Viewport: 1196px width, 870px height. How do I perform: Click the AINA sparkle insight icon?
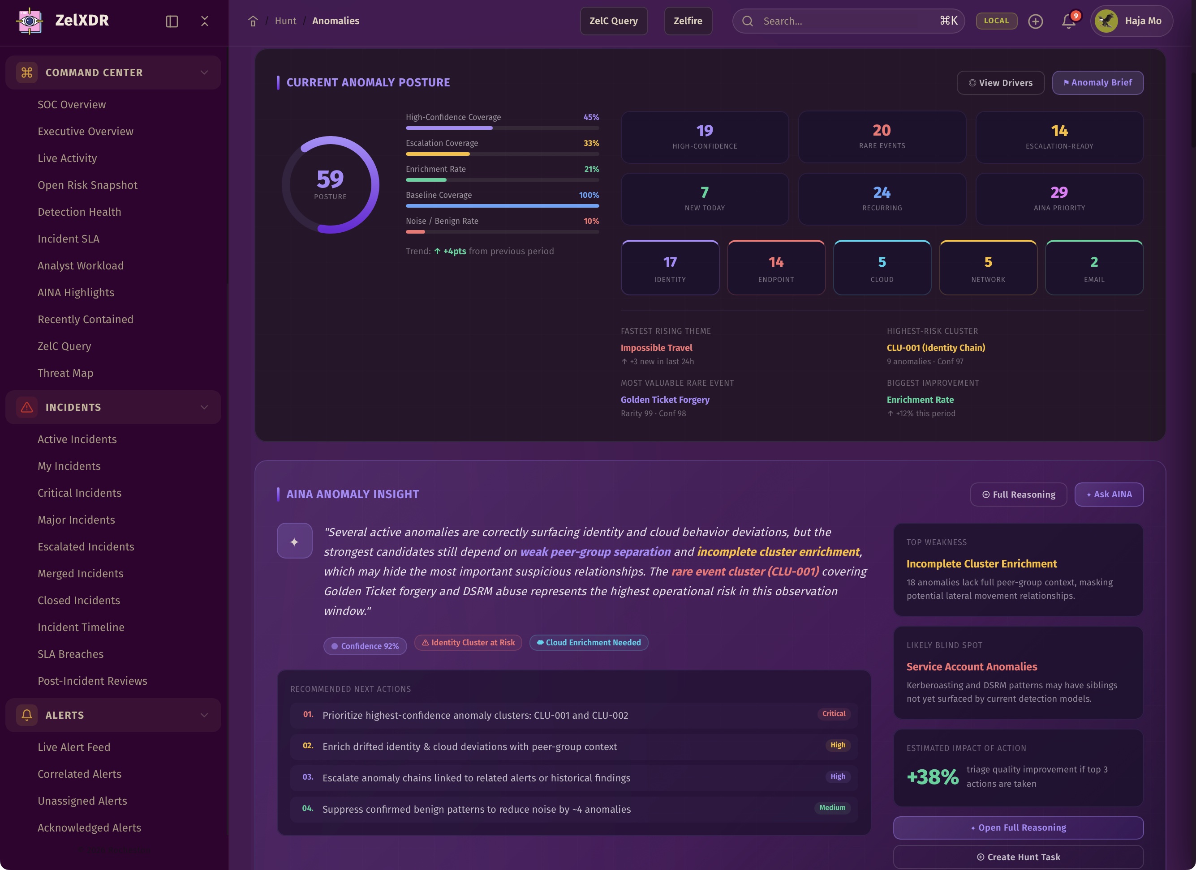tap(294, 541)
